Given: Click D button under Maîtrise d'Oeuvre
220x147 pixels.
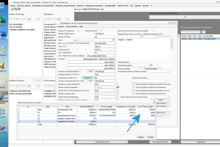Looking at the screenshot, I should tap(29, 86).
